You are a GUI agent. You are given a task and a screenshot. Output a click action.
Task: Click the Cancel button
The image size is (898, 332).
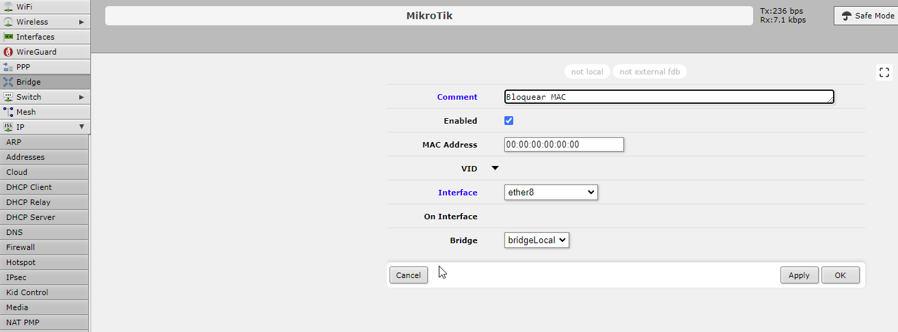click(408, 275)
